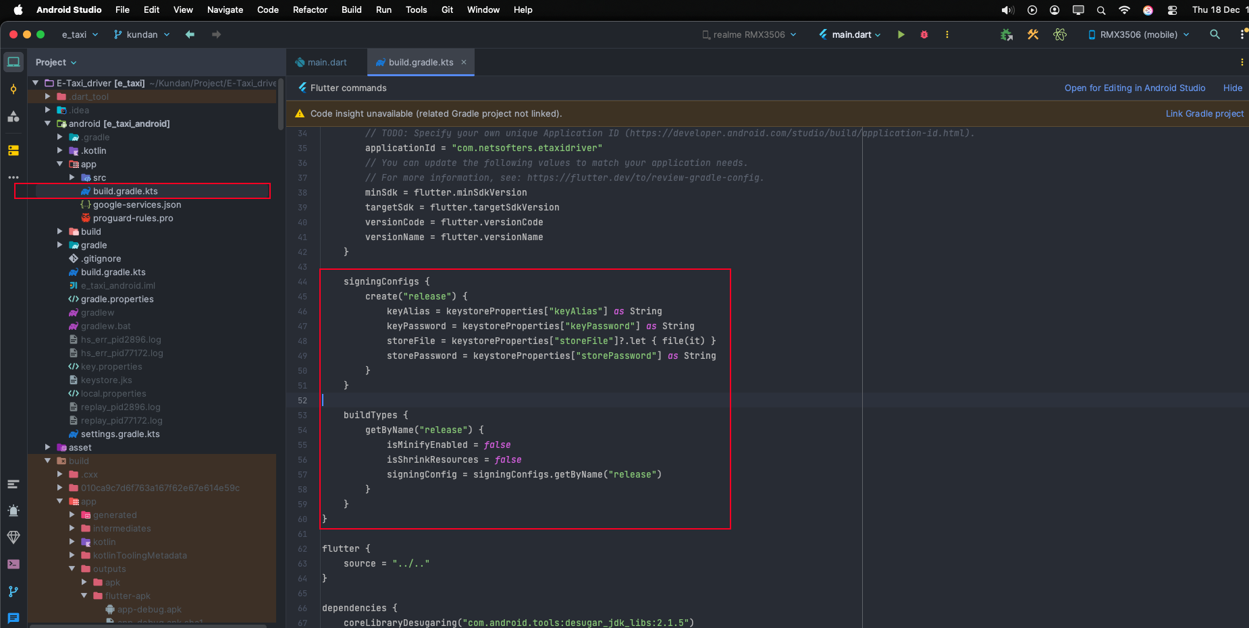This screenshot has height=628, width=1249.
Task: Open the Logcat structure sidebar icon
Action: coord(14,484)
